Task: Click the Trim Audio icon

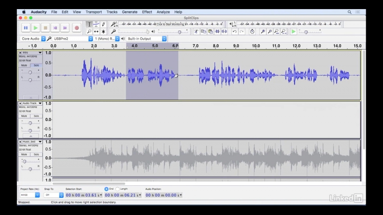Action: click(217, 32)
